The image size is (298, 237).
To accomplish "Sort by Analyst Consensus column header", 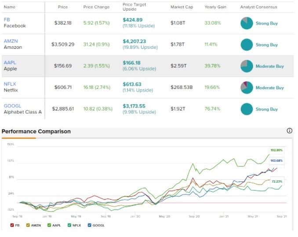I will pos(258,7).
